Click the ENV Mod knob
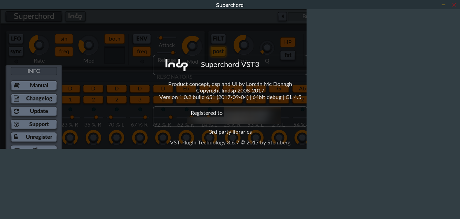 tap(192, 46)
